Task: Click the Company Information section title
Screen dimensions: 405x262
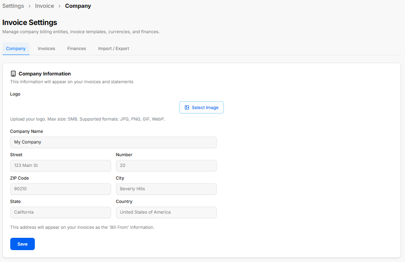Action: pyautogui.click(x=45, y=74)
